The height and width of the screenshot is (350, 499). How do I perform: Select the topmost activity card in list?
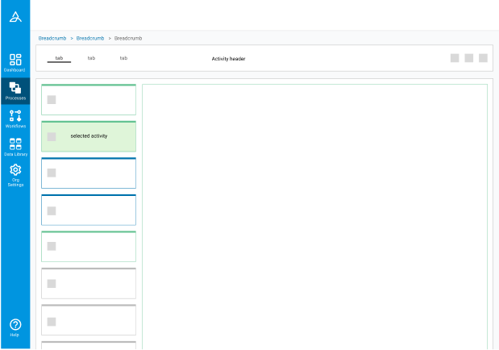click(89, 99)
